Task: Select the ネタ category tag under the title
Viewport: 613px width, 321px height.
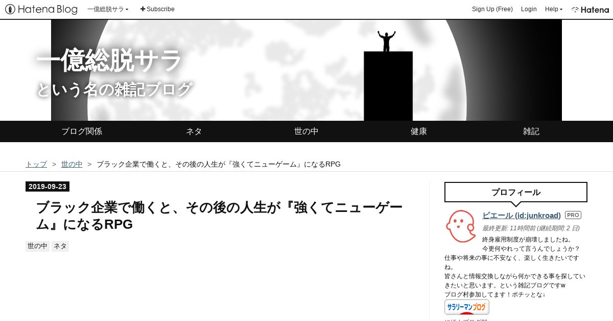Action: 60,246
